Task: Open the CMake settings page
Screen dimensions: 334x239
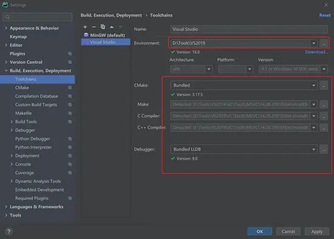Action: 22,88
